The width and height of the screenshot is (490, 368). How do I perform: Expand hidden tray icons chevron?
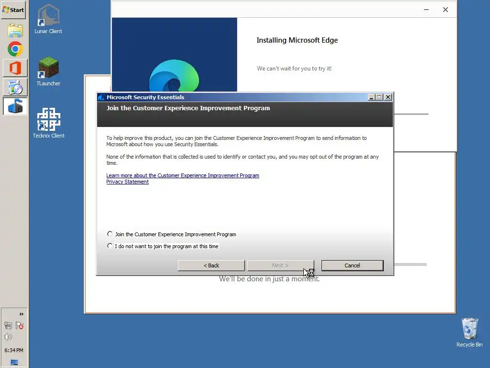tap(21, 314)
